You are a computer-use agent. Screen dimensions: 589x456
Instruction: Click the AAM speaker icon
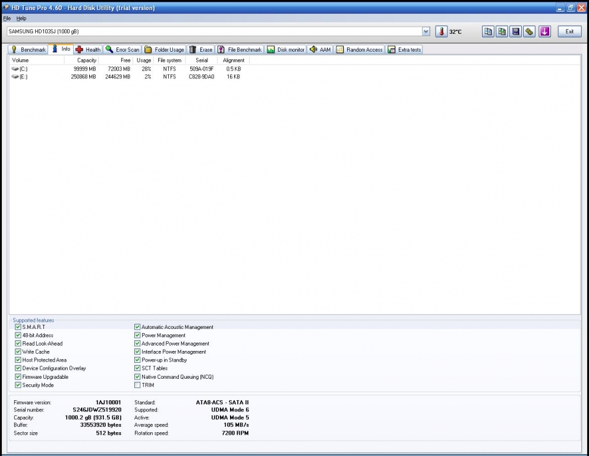(313, 49)
